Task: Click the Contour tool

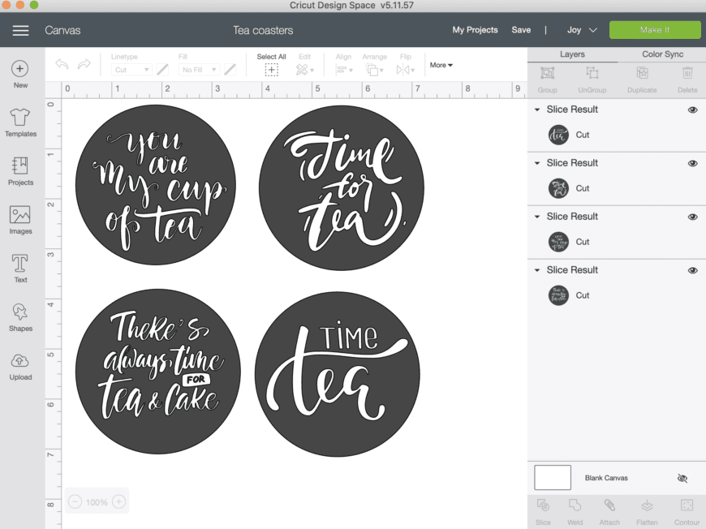Action: click(687, 512)
